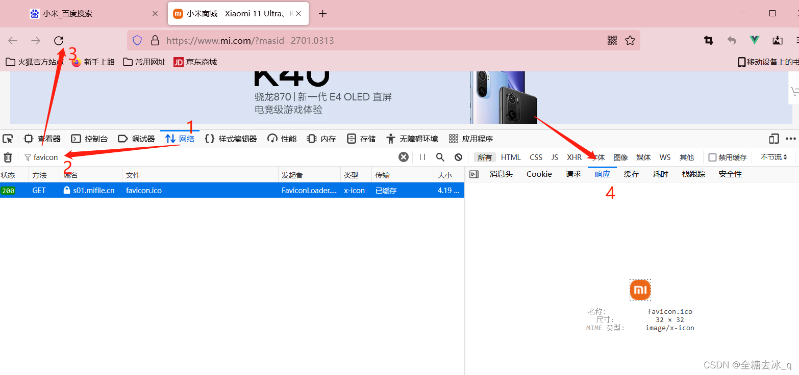
Task: Open the Vue devtools extension icon
Action: tap(755, 40)
